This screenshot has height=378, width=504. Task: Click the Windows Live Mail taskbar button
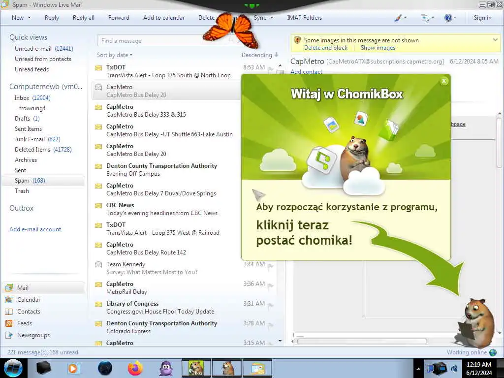257,368
